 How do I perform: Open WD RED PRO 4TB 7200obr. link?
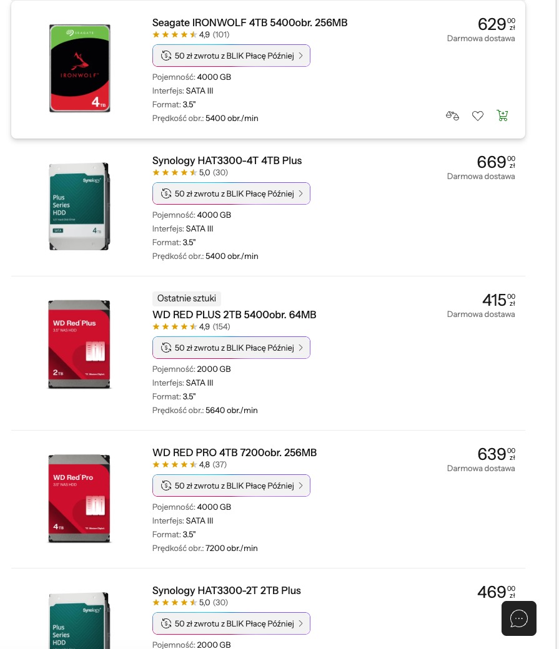(x=234, y=453)
